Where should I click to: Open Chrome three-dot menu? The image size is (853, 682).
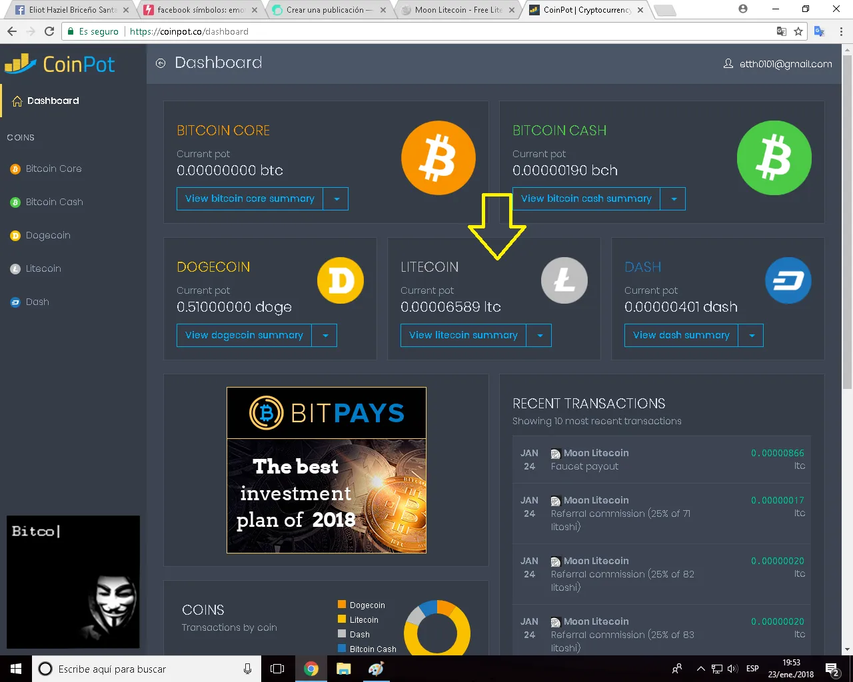(841, 31)
